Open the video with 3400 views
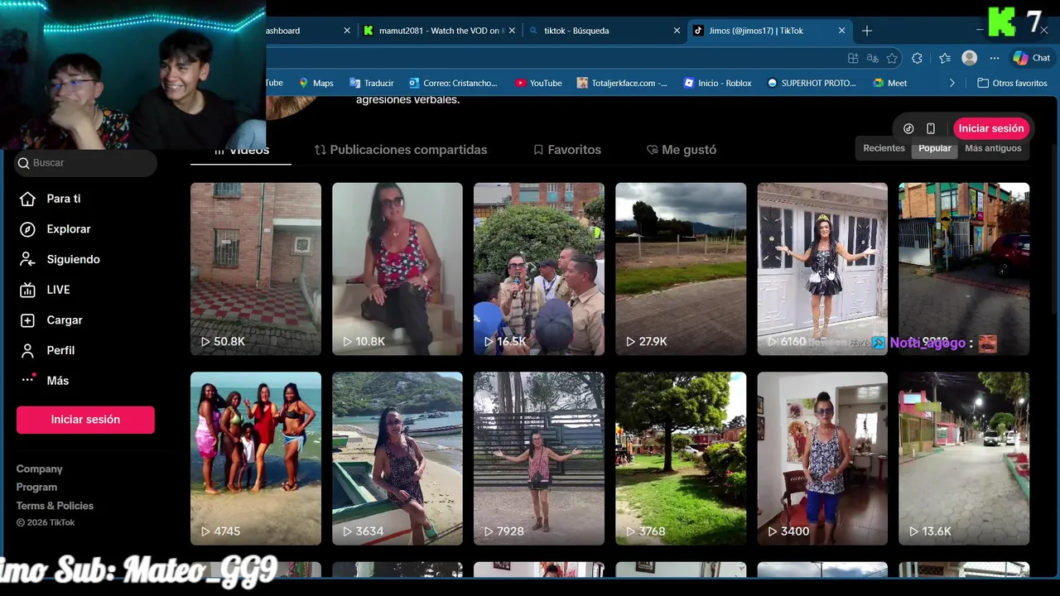 coord(822,459)
